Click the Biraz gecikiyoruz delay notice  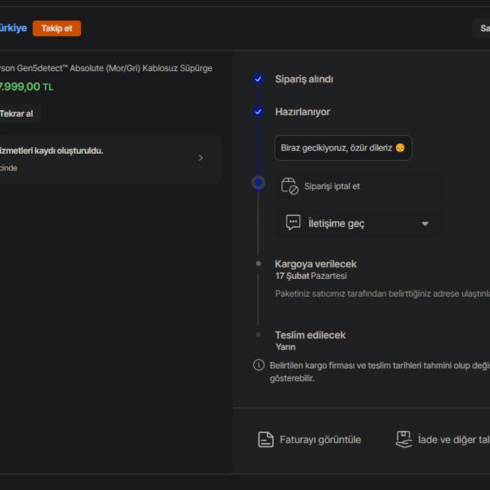[x=343, y=148]
